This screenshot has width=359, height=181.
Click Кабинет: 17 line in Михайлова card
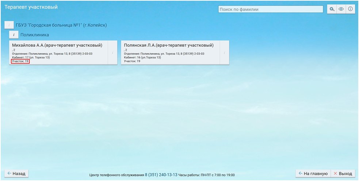[x=31, y=58]
